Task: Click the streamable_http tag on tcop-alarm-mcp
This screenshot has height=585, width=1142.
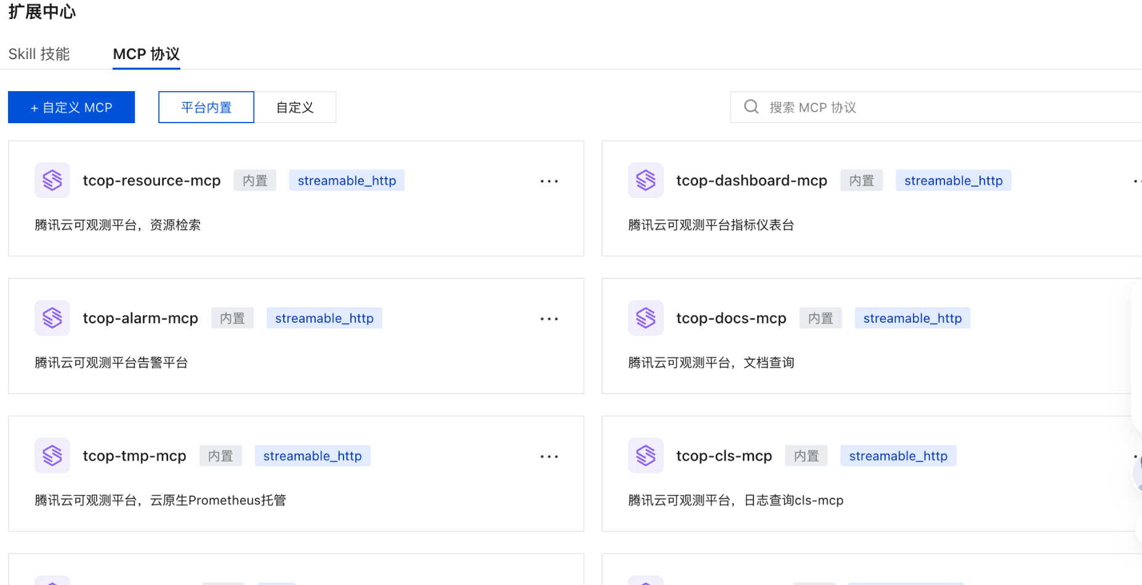Action: pos(324,318)
